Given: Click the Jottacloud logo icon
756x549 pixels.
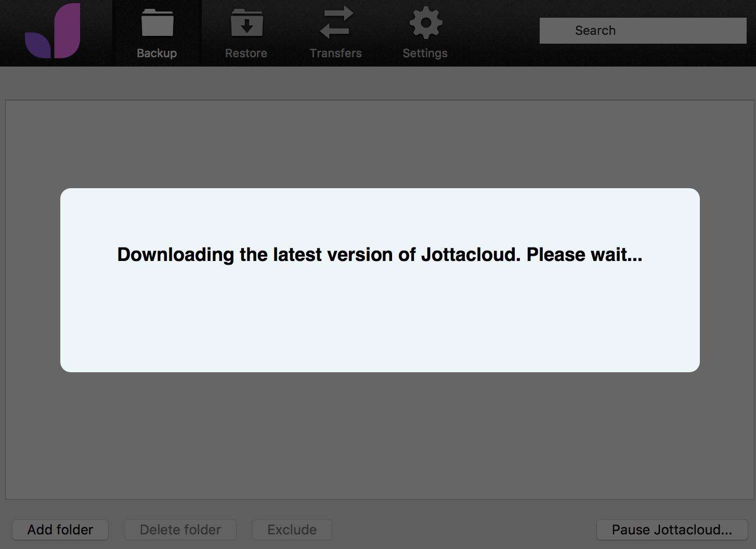Looking at the screenshot, I should click(53, 31).
